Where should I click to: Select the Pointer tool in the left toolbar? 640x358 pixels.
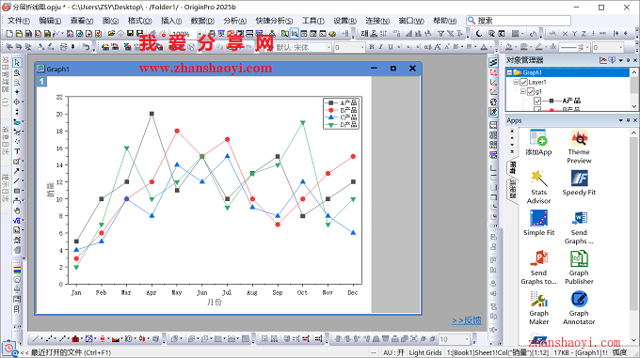[x=17, y=63]
